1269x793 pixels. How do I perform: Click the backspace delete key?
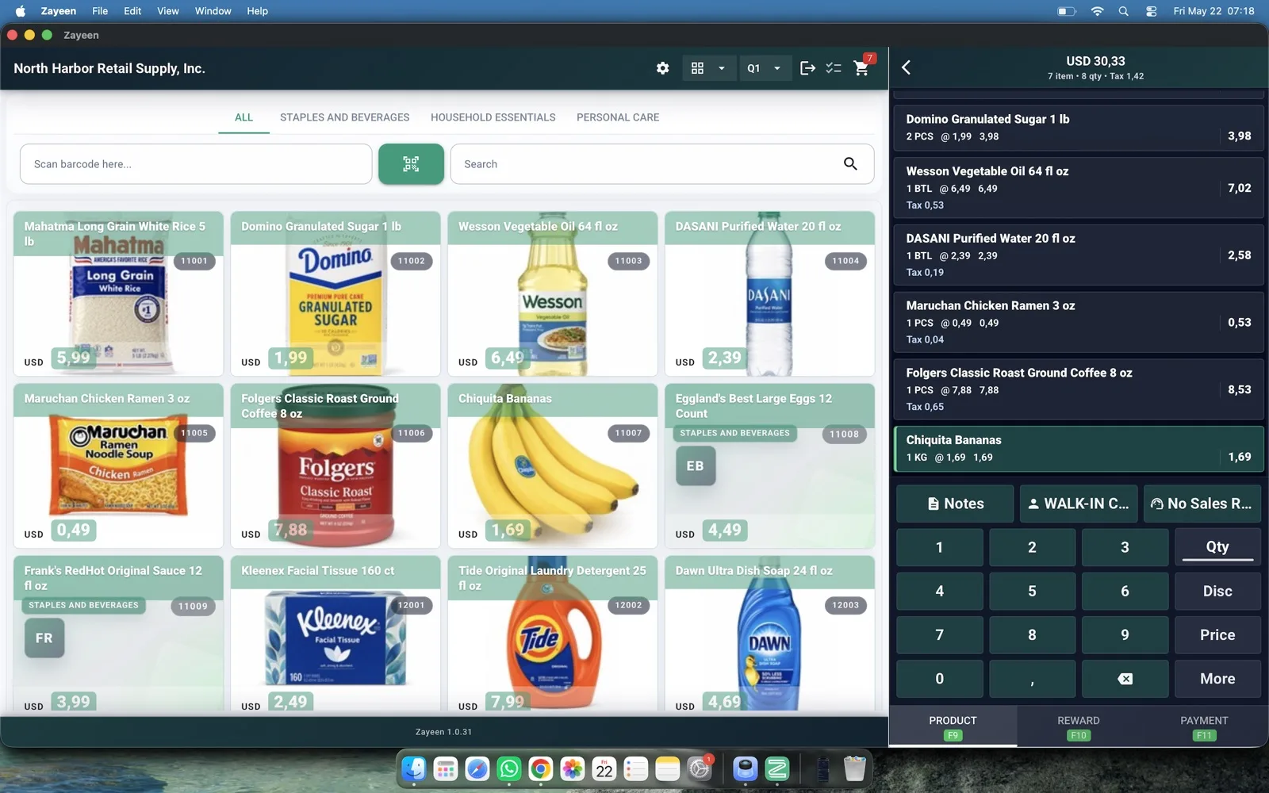[1125, 679]
